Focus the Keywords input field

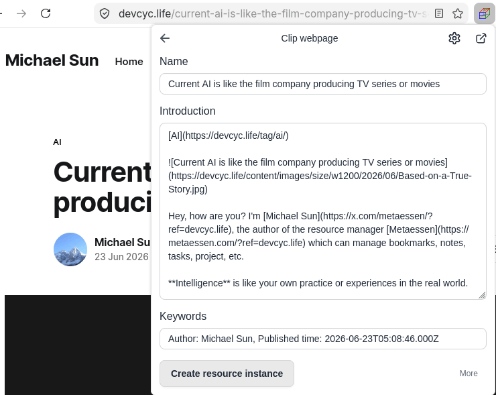pyautogui.click(x=323, y=339)
